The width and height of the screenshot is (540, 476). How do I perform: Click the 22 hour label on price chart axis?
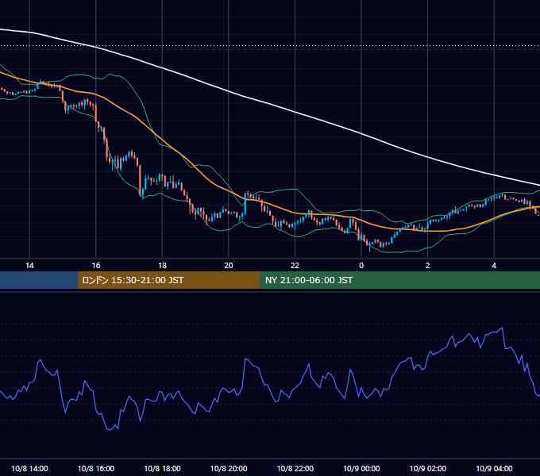tap(295, 266)
